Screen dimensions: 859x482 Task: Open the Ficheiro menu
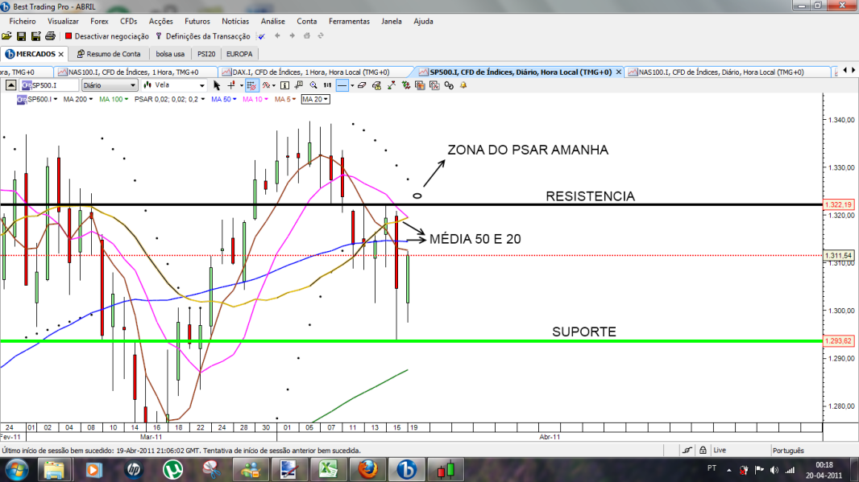(23, 22)
